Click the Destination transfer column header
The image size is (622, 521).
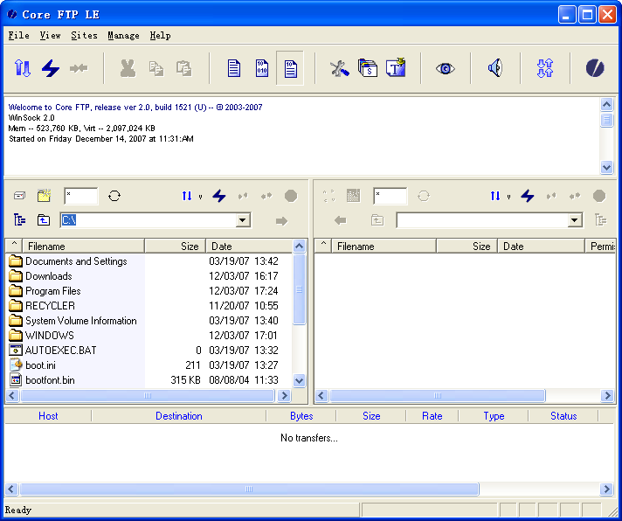[179, 416]
